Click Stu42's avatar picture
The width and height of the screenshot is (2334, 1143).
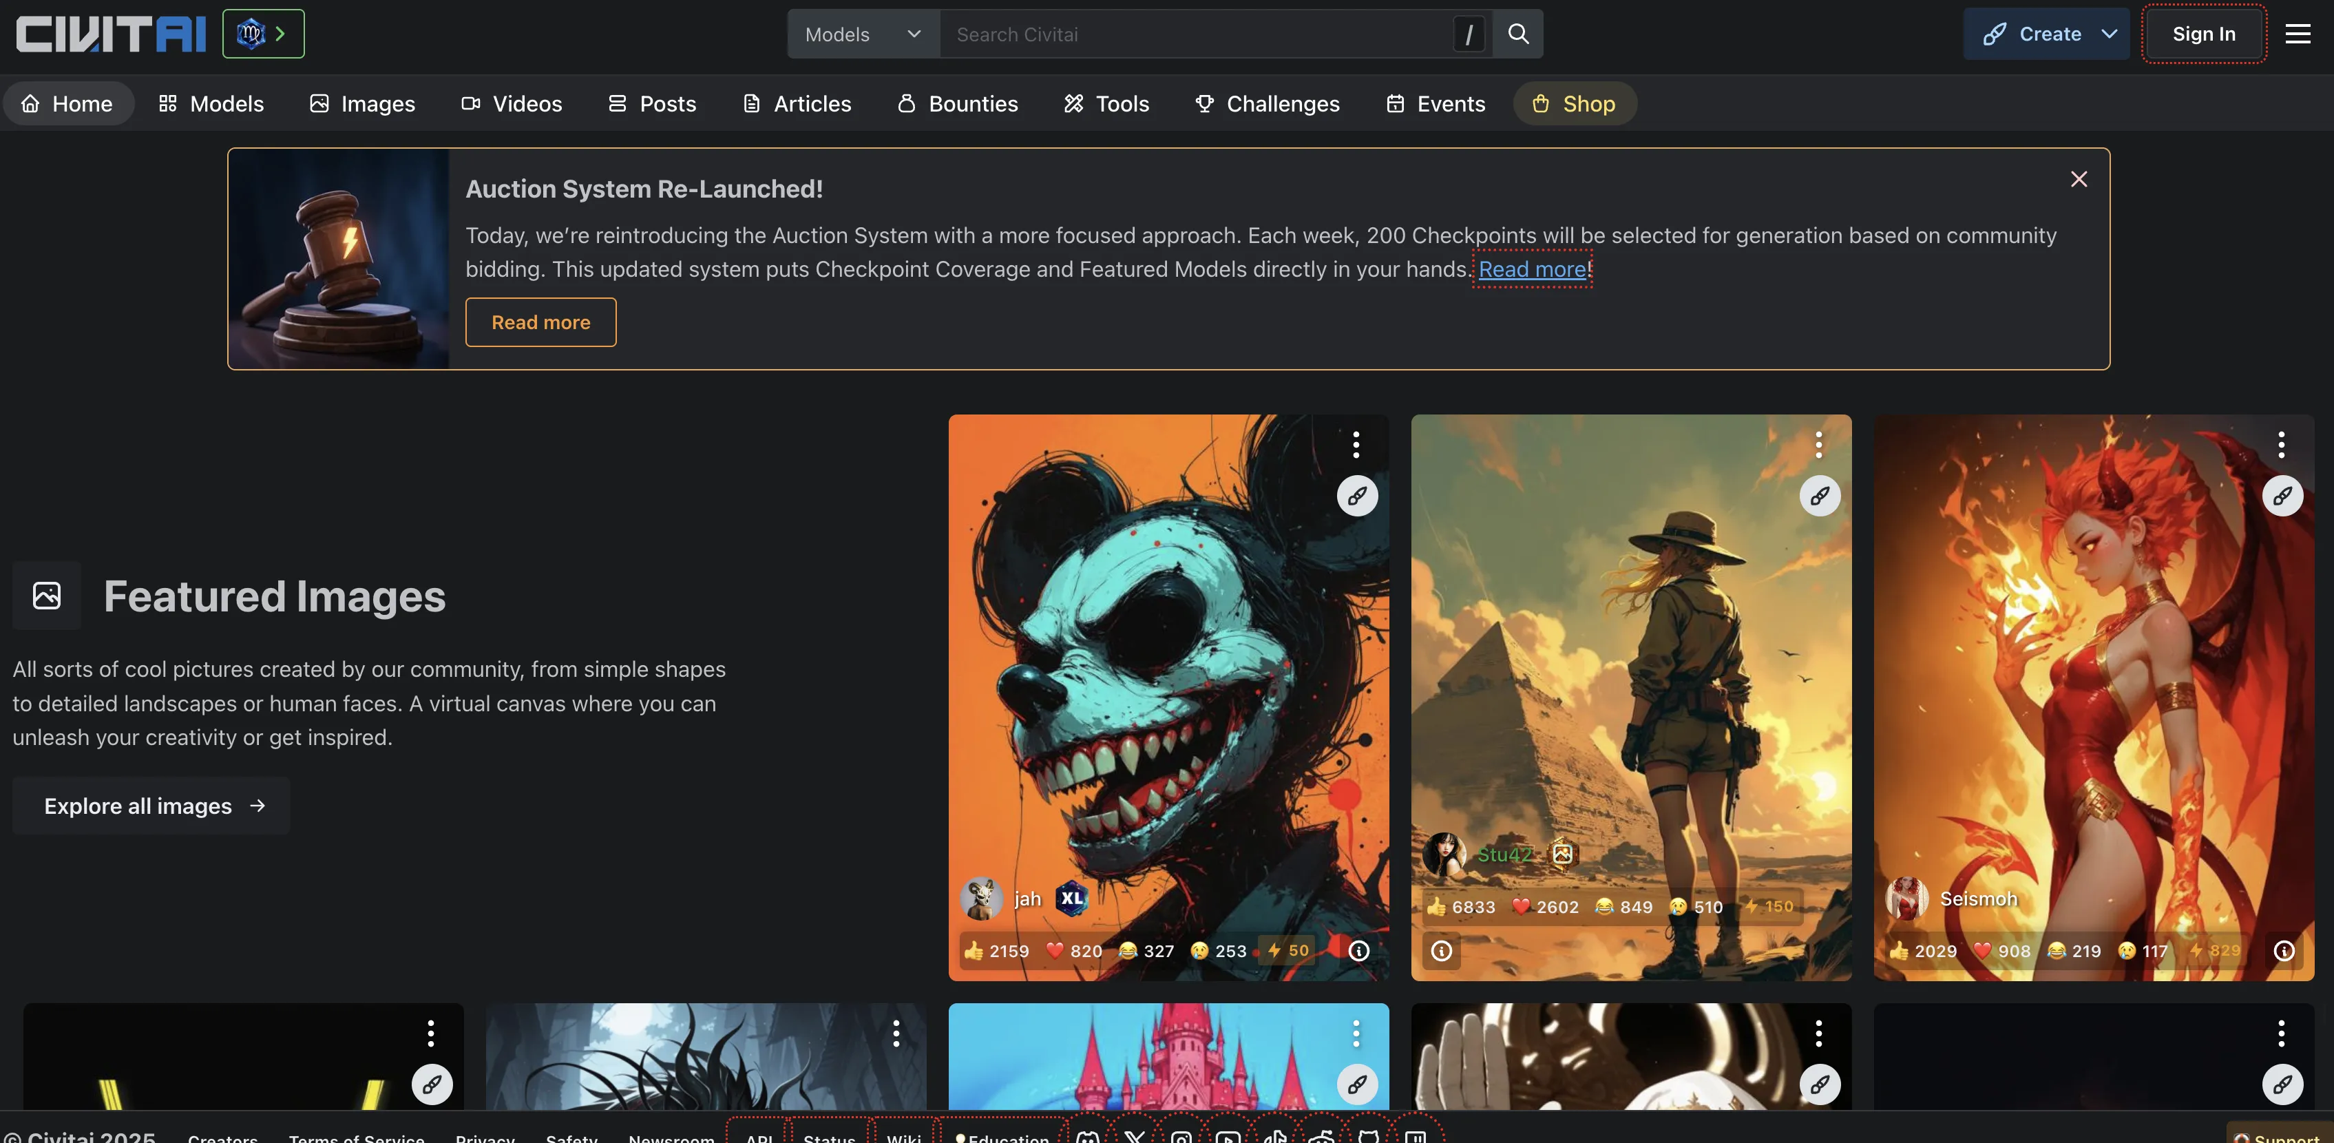pyautogui.click(x=1444, y=854)
